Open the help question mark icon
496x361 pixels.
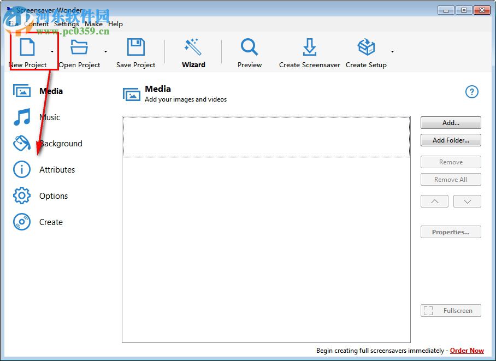pyautogui.click(x=471, y=92)
